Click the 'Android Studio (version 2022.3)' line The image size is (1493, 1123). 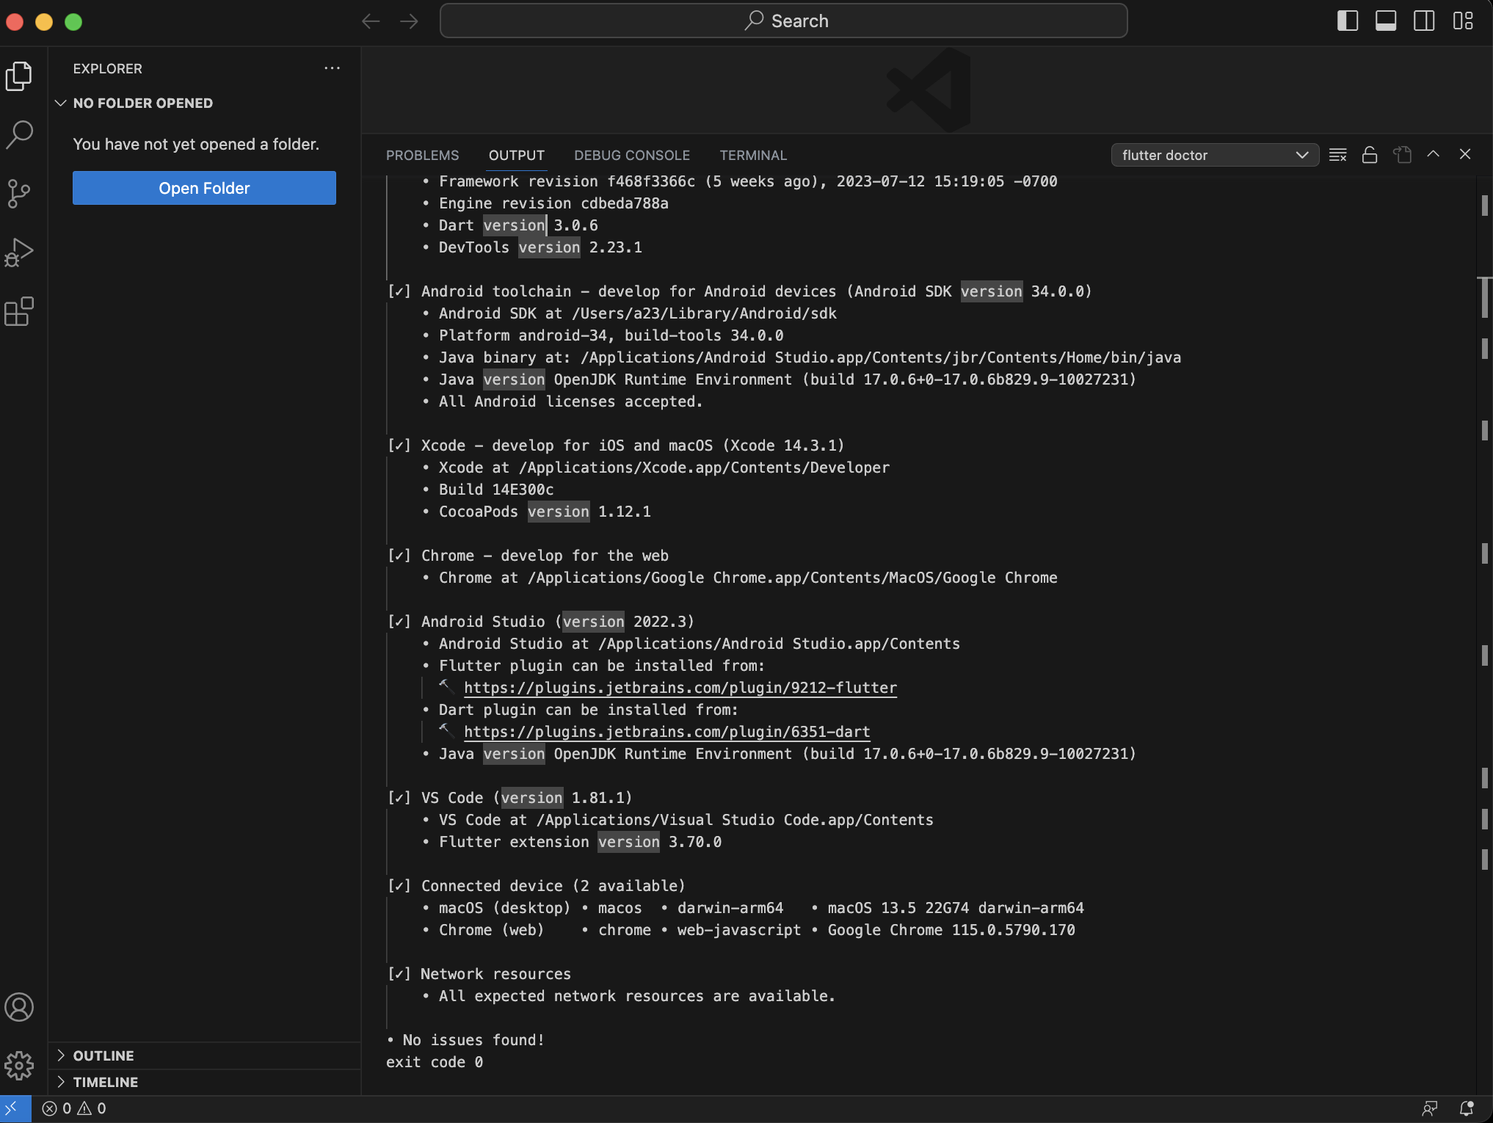[x=540, y=622]
